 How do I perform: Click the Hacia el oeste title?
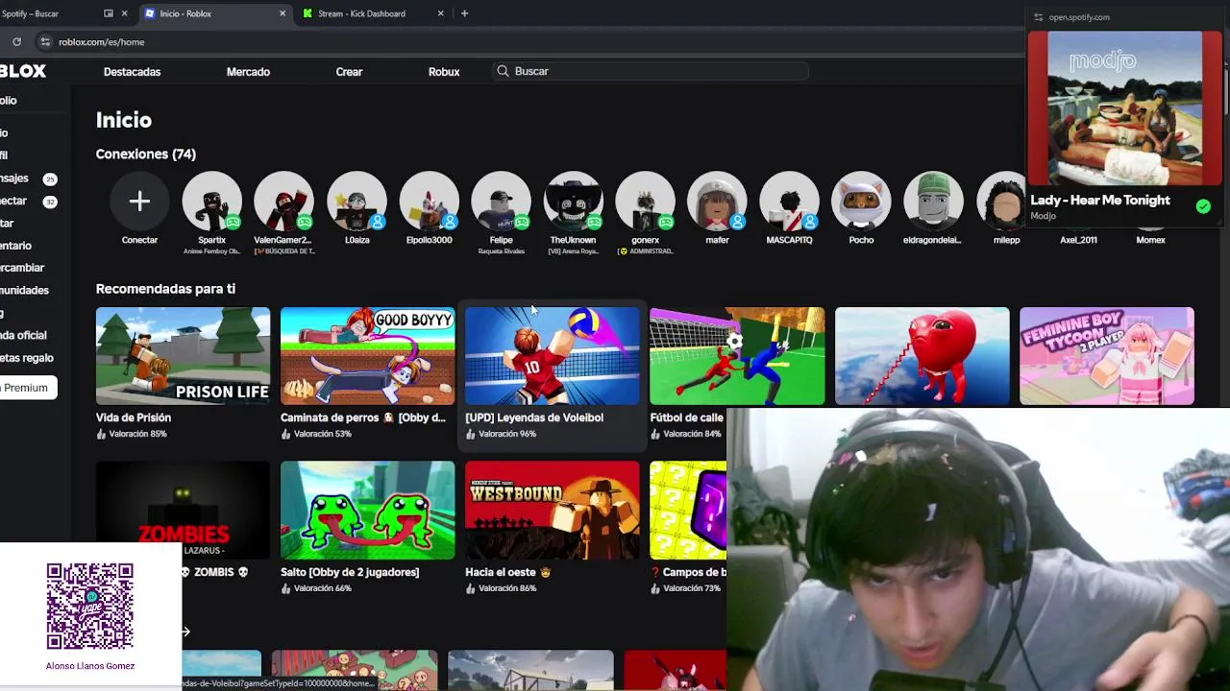tap(507, 572)
